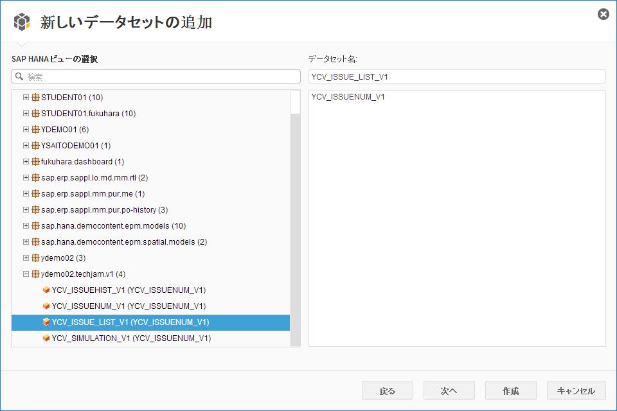Click the search magnifier icon
617x411 pixels.
(x=19, y=76)
